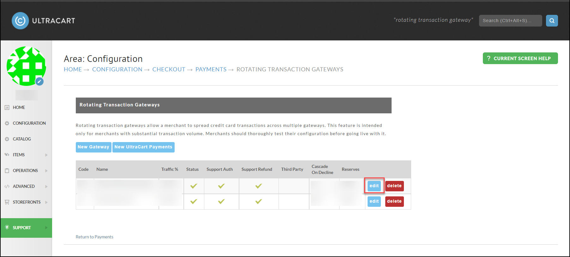Click second row Support Auth checkmark
The image size is (570, 257).
coord(221,201)
